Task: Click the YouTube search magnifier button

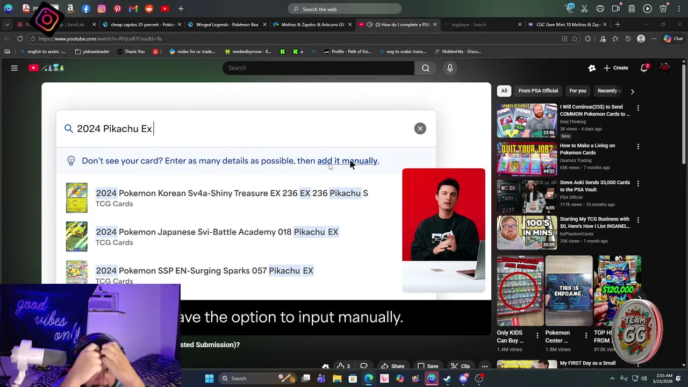Action: click(425, 68)
